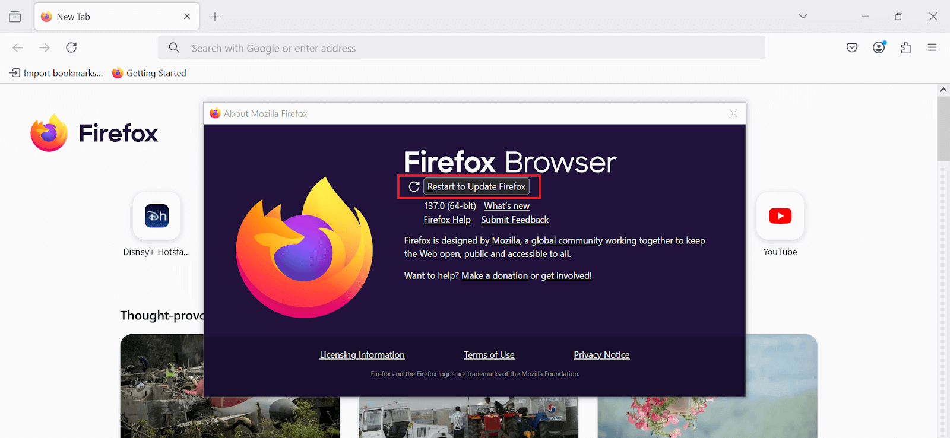950x438 pixels.
Task: Click the large Firefox logo in About dialog
Action: point(305,247)
